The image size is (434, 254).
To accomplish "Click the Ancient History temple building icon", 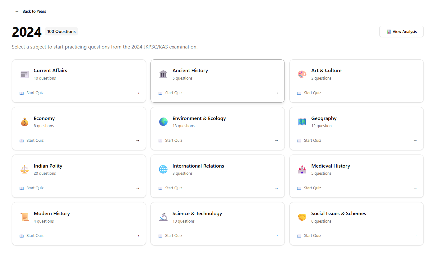I will [x=163, y=74].
